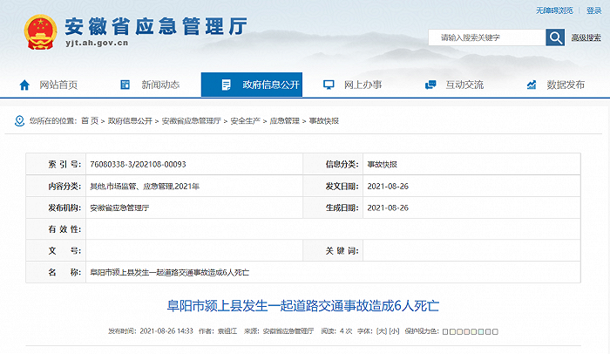Click the news icon beside 新闻动态

pyautogui.click(x=125, y=85)
